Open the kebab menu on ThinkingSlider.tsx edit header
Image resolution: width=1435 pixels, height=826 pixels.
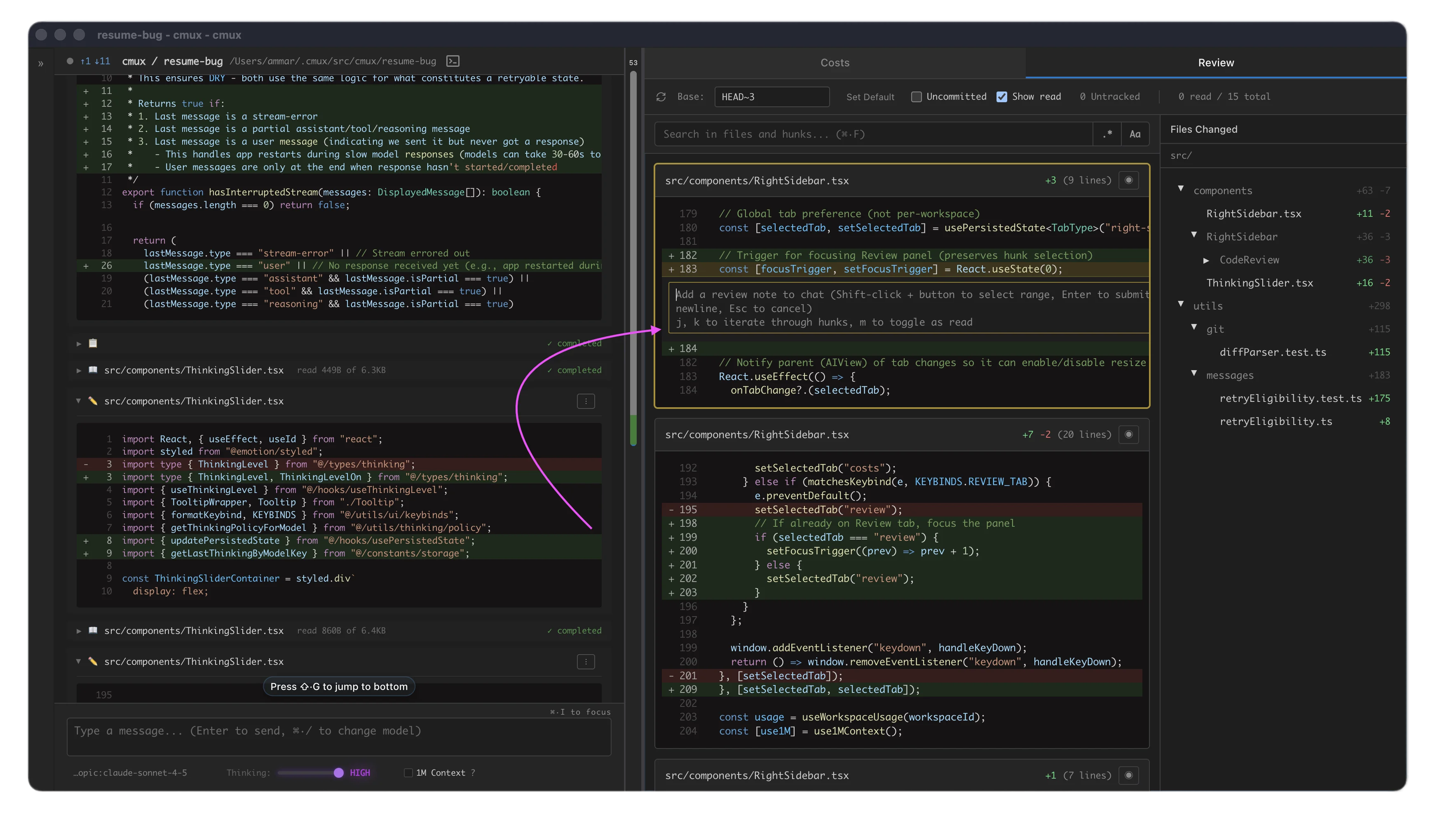coord(586,401)
